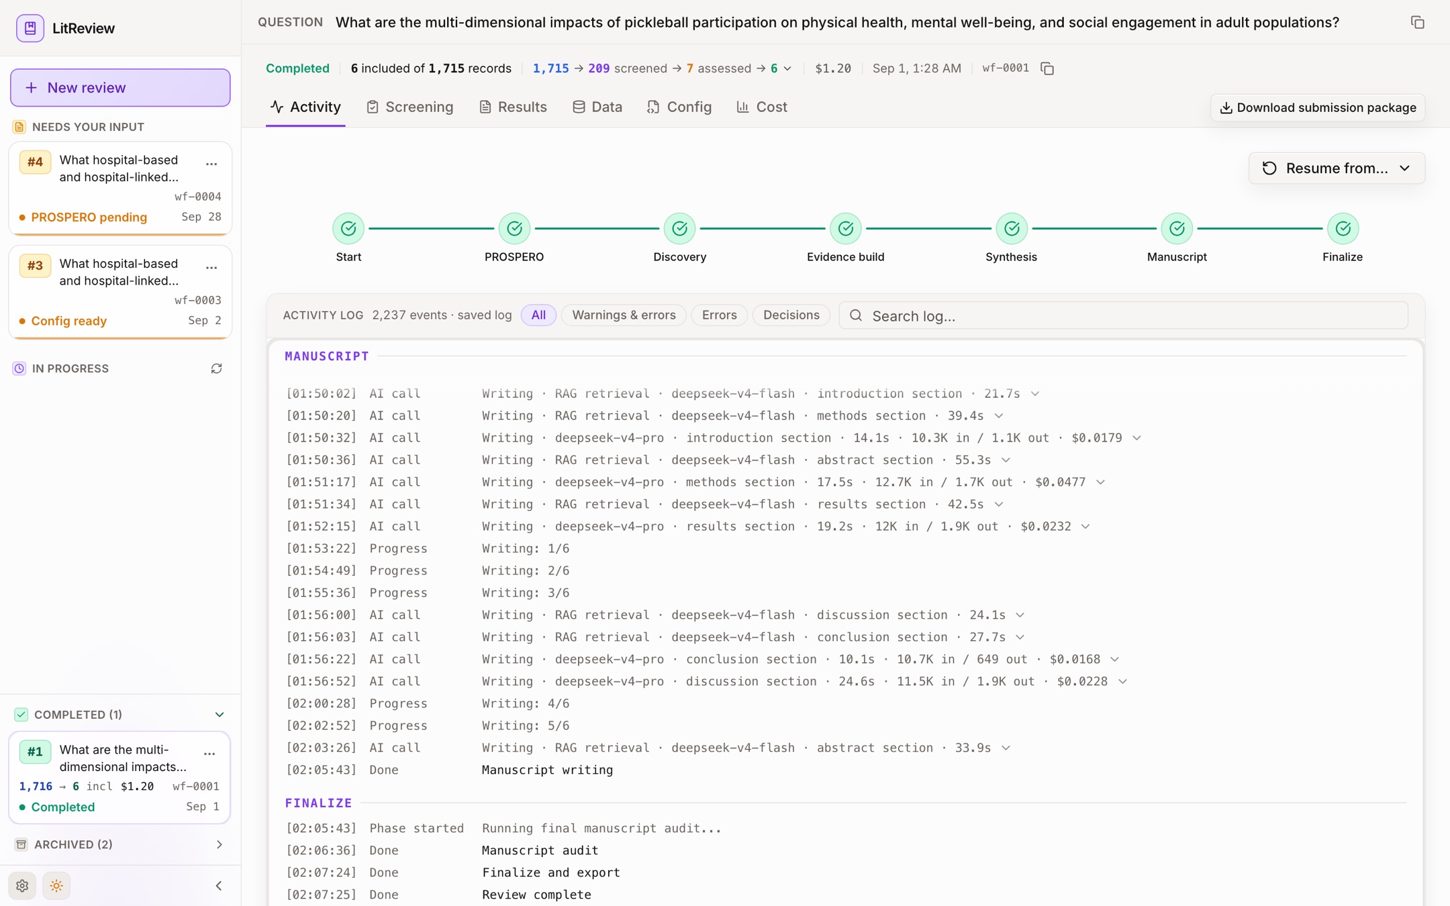Filter the log by Warnings & errors

point(624,315)
